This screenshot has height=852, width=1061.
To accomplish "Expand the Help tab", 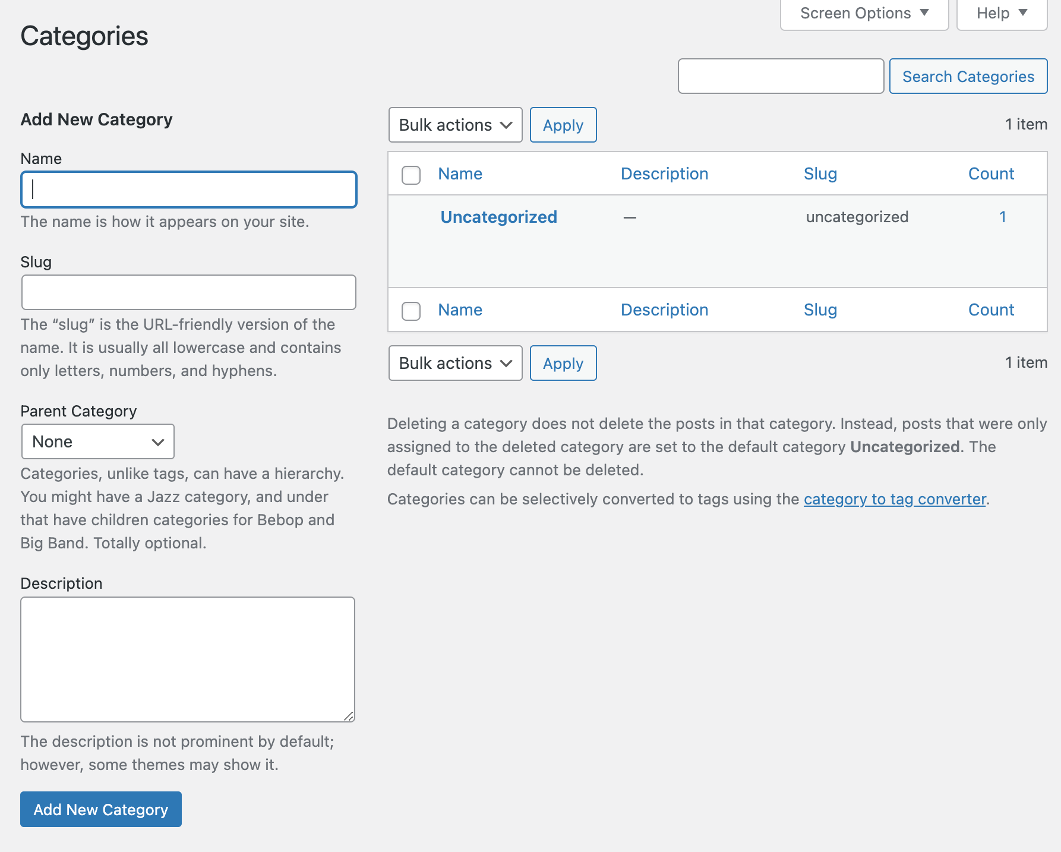I will 1002,14.
